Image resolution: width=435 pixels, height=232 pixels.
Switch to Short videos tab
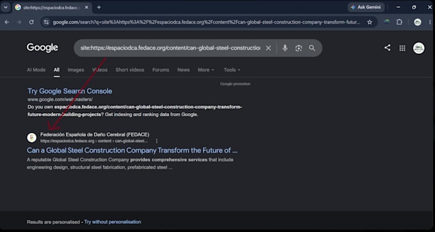130,70
